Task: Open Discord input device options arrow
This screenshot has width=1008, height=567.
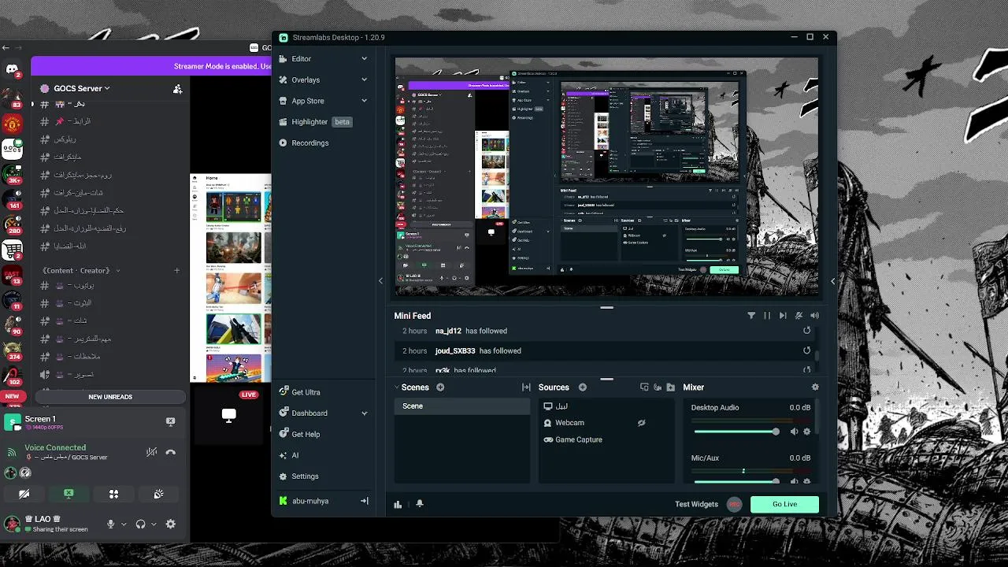Action: tap(124, 524)
